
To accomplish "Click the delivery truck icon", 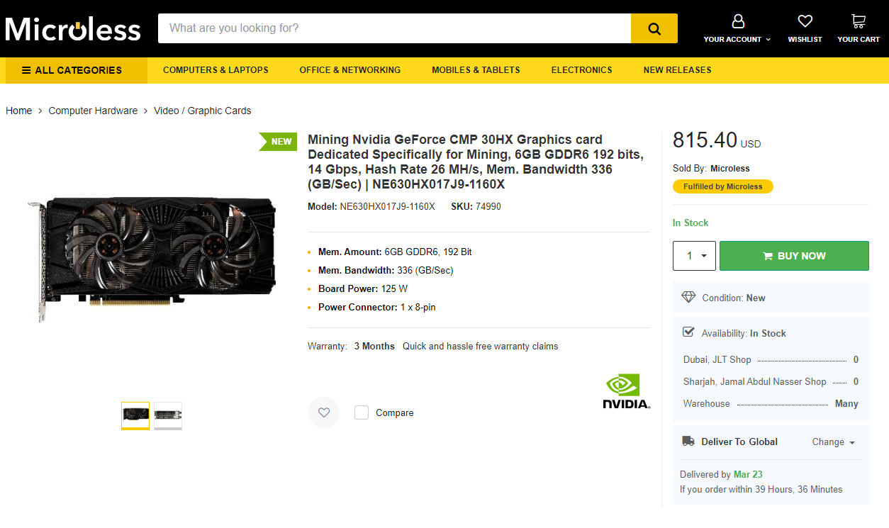I will tap(688, 442).
